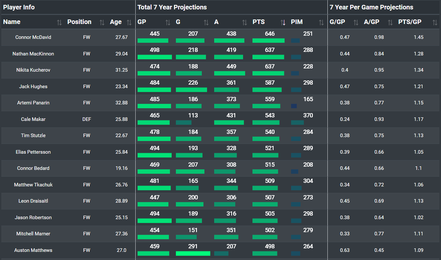Click Artemi Panarin's age 32.88
The height and width of the screenshot is (260, 441).
click(x=122, y=103)
